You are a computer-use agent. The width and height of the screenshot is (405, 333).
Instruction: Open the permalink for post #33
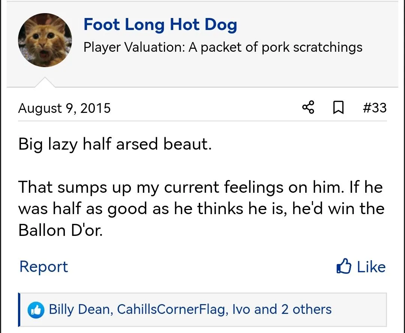tap(374, 108)
